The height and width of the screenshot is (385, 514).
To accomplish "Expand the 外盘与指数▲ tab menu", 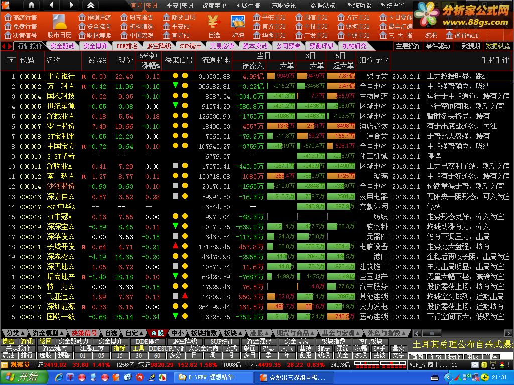I will (x=387, y=333).
